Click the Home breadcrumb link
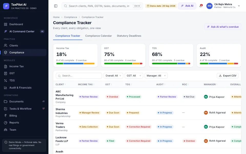246x154 pixels. 56,17
